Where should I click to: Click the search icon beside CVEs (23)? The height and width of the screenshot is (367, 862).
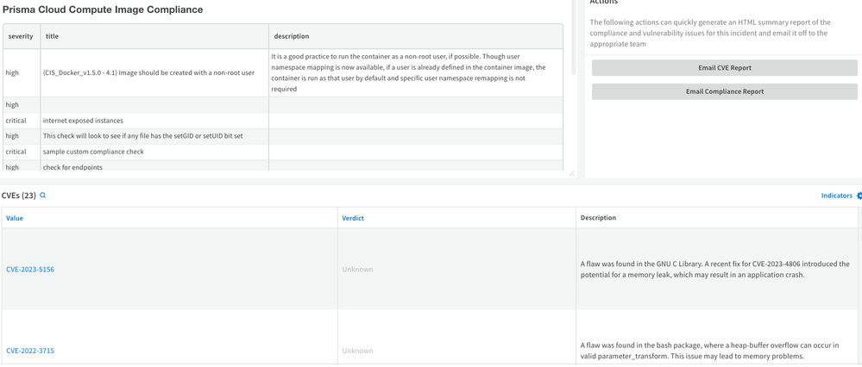click(43, 196)
